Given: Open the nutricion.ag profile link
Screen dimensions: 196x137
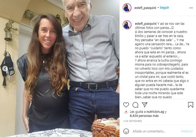Looking at the screenshot, I should 155,112.
